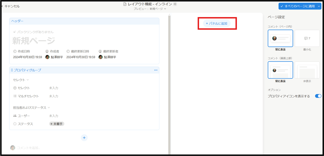Select the ステータス property icon

click(x=15, y=124)
